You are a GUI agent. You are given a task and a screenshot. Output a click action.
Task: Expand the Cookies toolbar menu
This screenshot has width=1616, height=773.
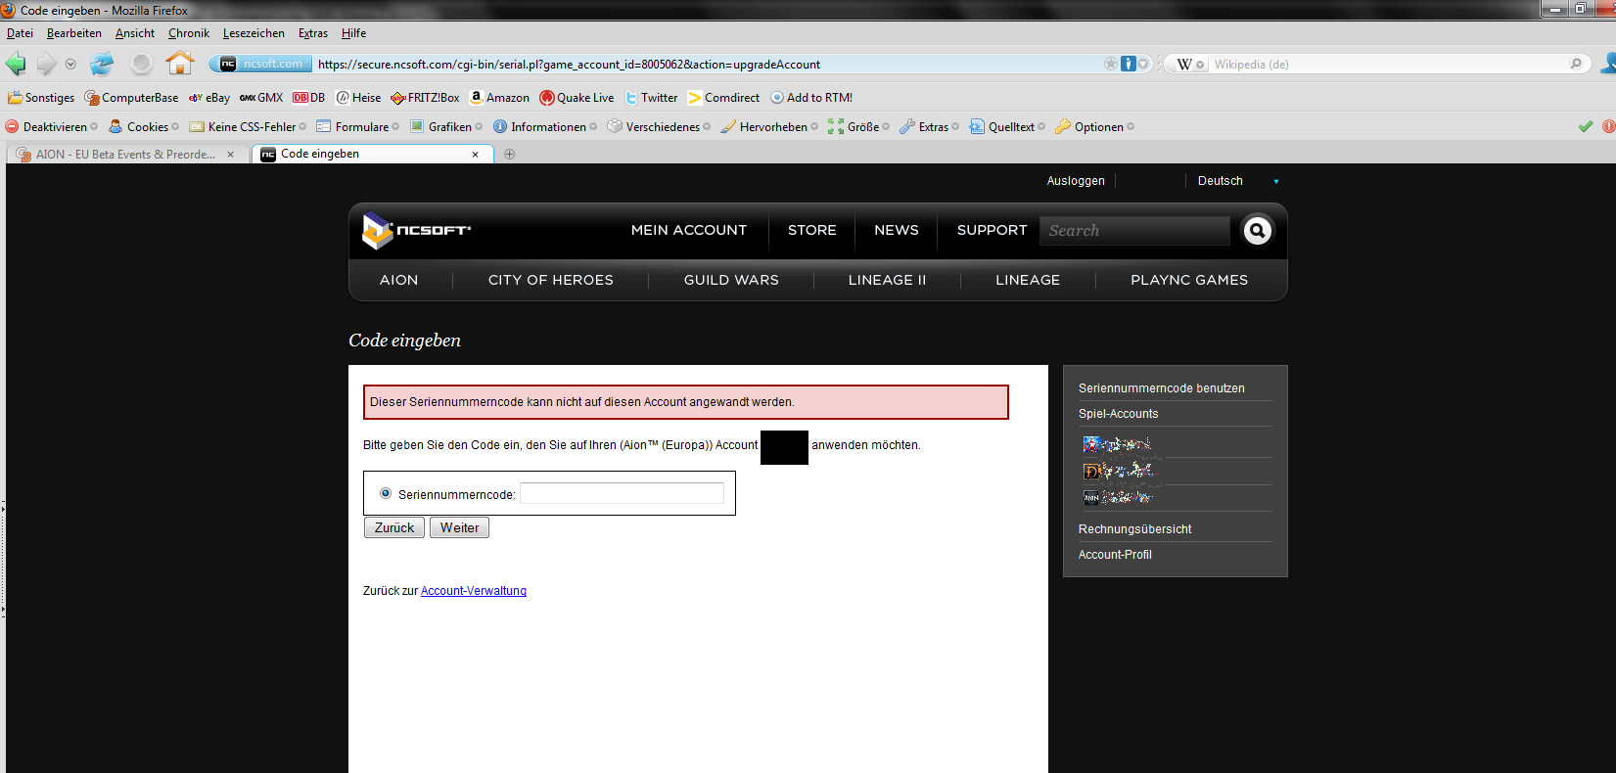coord(144,127)
